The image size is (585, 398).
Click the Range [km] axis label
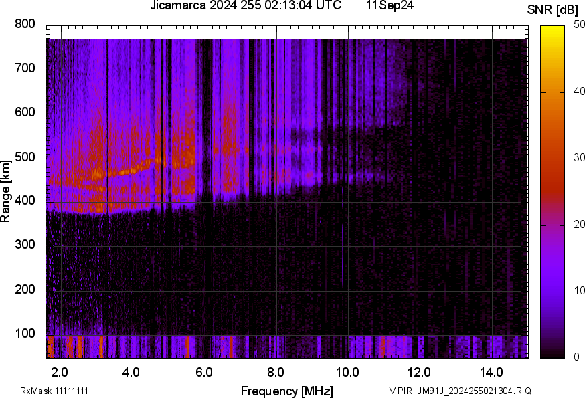point(5,192)
